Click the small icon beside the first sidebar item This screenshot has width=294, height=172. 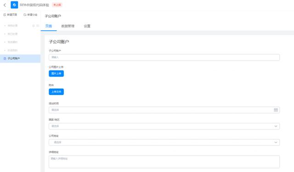tap(34, 26)
